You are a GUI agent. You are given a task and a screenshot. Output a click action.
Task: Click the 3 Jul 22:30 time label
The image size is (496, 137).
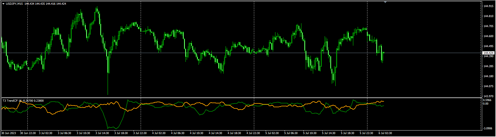140,133
